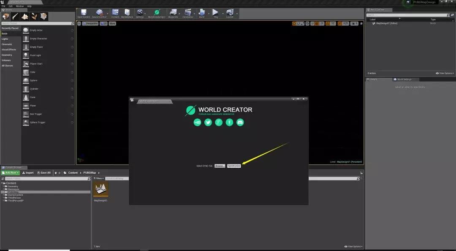Click the Point Light bulb icon
The height and width of the screenshot is (251, 456).
click(x=26, y=55)
